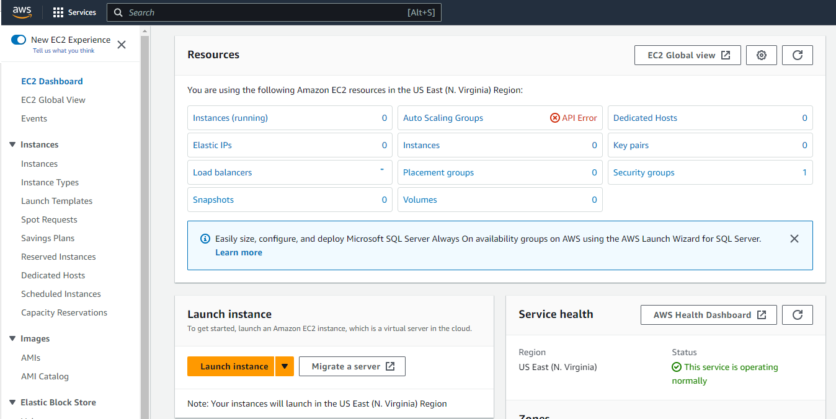Open Savings Plans in sidebar
This screenshot has height=419, width=836.
click(48, 238)
